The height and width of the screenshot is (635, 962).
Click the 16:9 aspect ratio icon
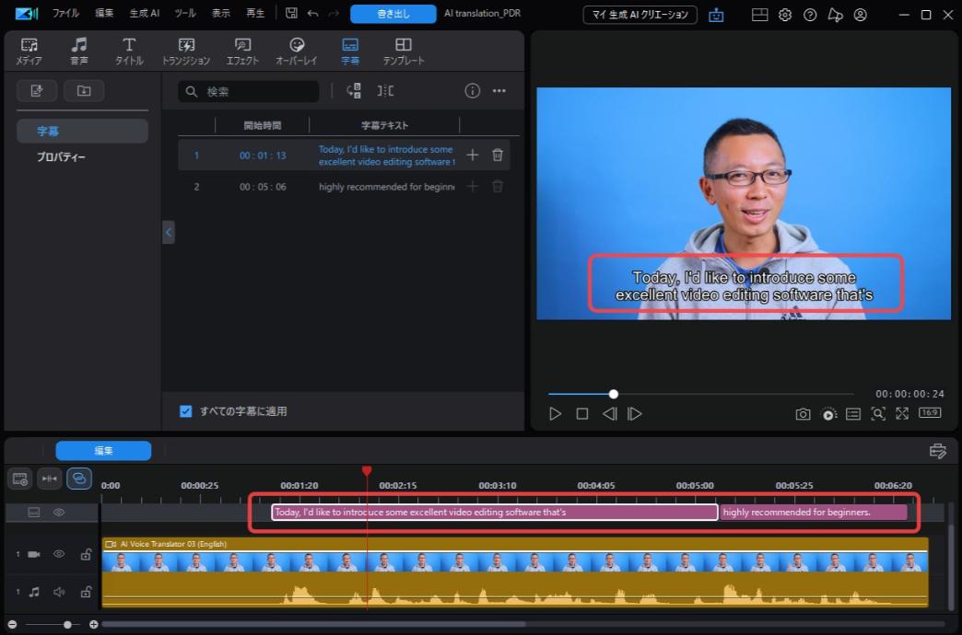(929, 413)
